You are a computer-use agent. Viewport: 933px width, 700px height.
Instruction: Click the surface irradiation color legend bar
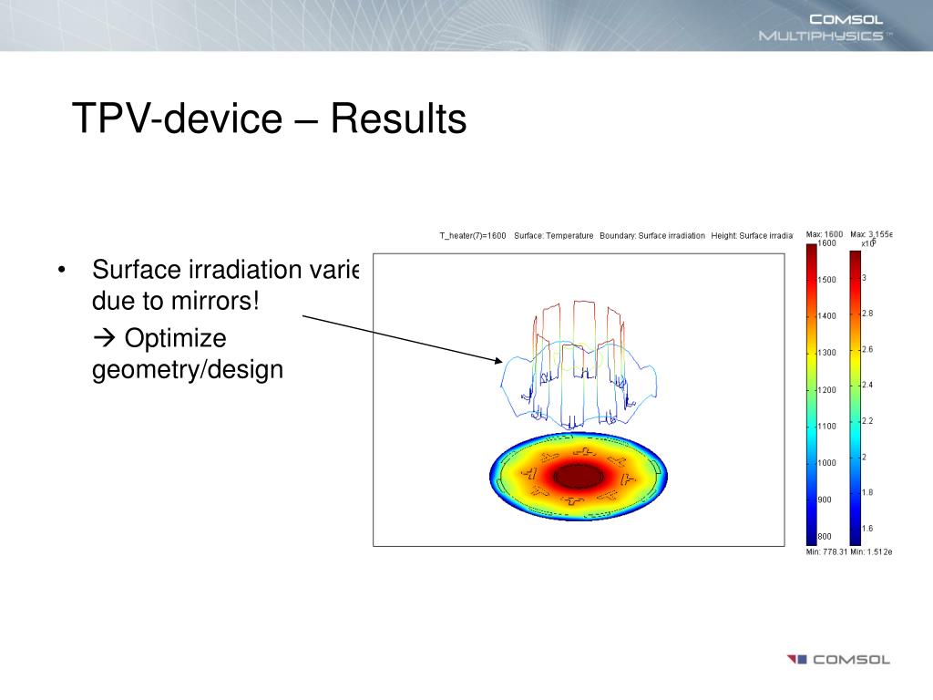(x=855, y=397)
